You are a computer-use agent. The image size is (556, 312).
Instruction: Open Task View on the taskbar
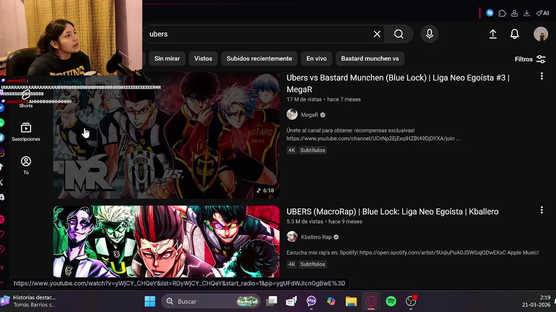(x=272, y=302)
